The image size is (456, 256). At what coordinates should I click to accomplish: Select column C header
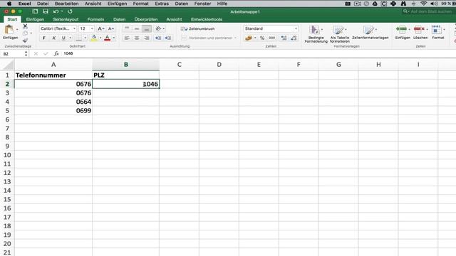coord(179,65)
